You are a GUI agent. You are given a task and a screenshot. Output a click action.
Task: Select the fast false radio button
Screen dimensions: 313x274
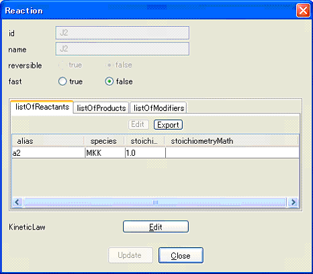pos(109,81)
